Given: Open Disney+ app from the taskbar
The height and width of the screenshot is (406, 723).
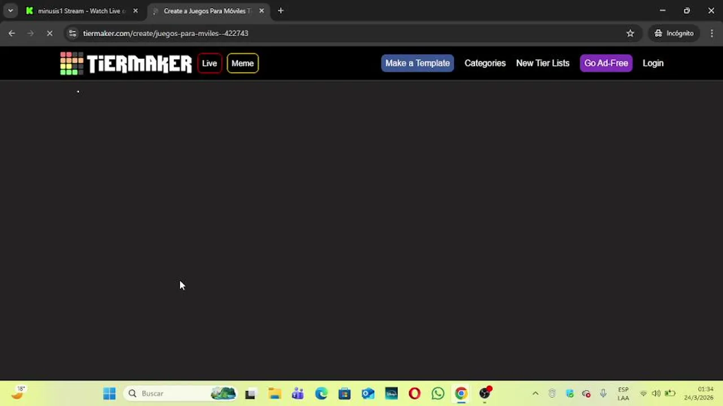Looking at the screenshot, I should click(x=391, y=394).
